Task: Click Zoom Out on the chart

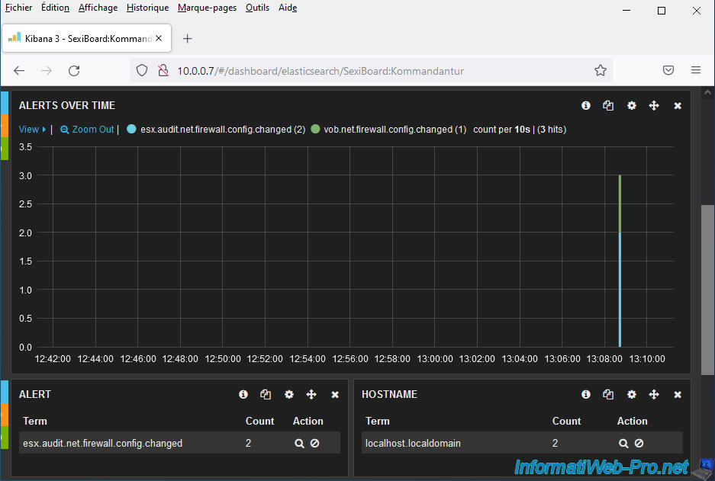Action: [88, 130]
